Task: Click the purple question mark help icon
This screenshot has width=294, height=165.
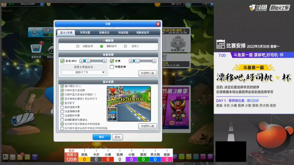Action: pyautogui.click(x=35, y=157)
